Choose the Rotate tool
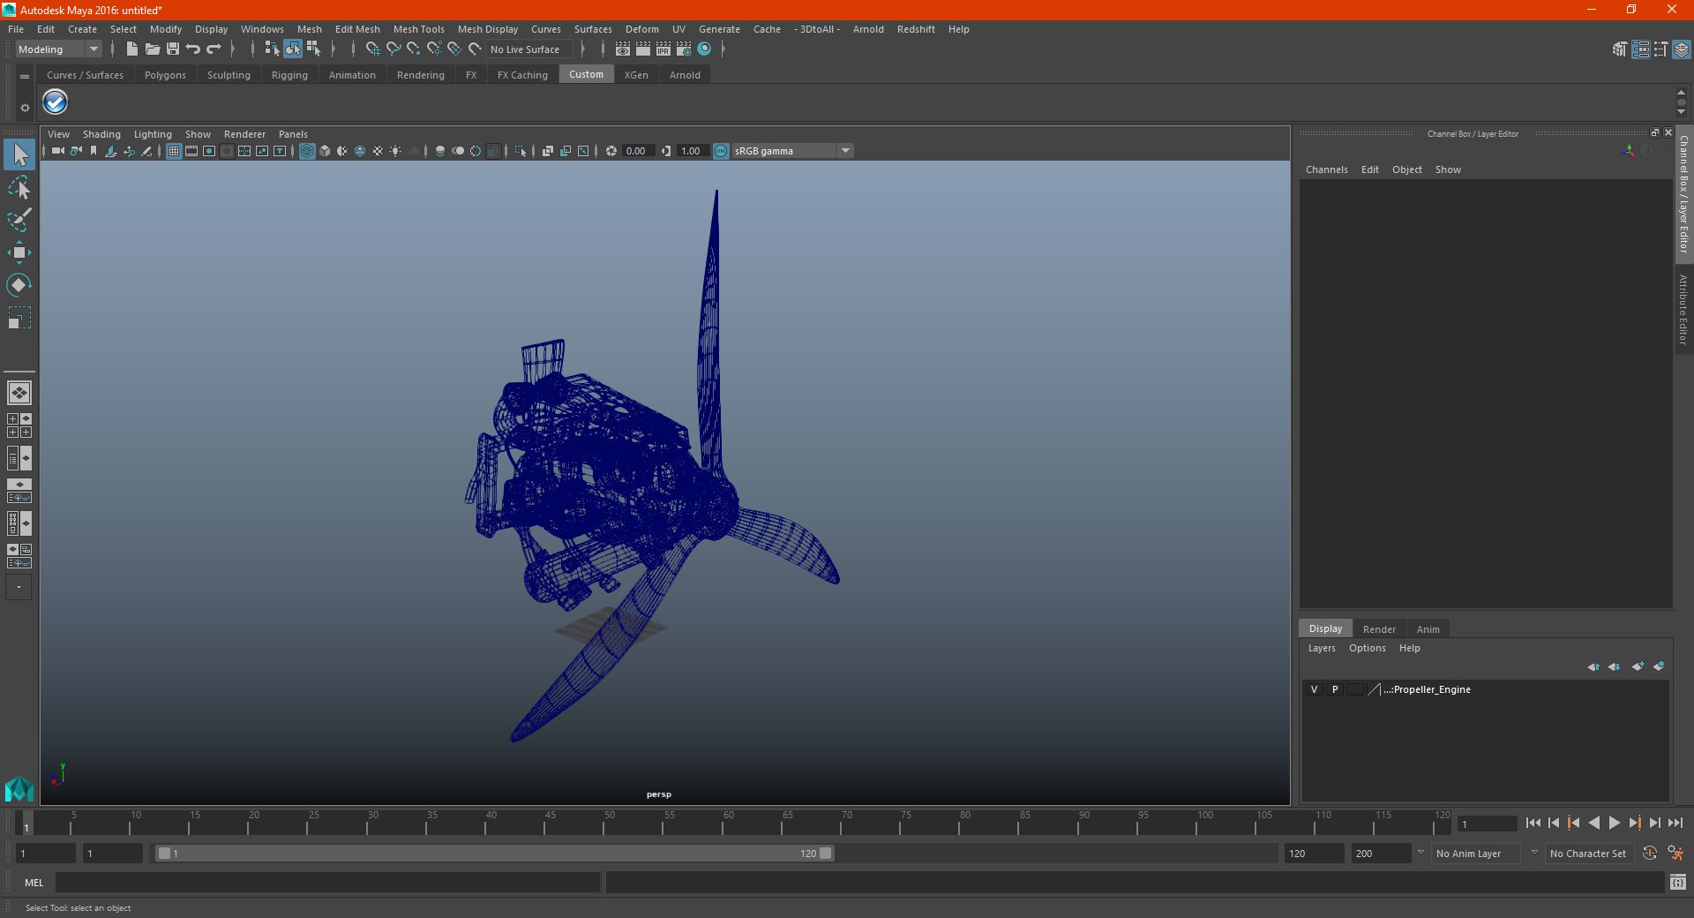 (19, 285)
